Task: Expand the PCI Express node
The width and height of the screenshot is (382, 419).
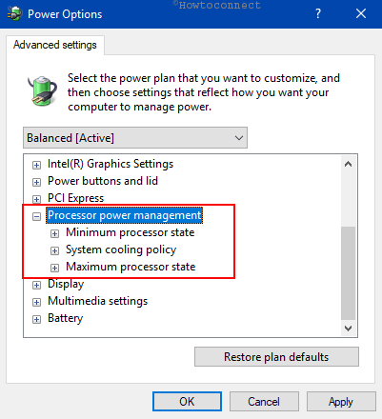Action: pyautogui.click(x=36, y=199)
